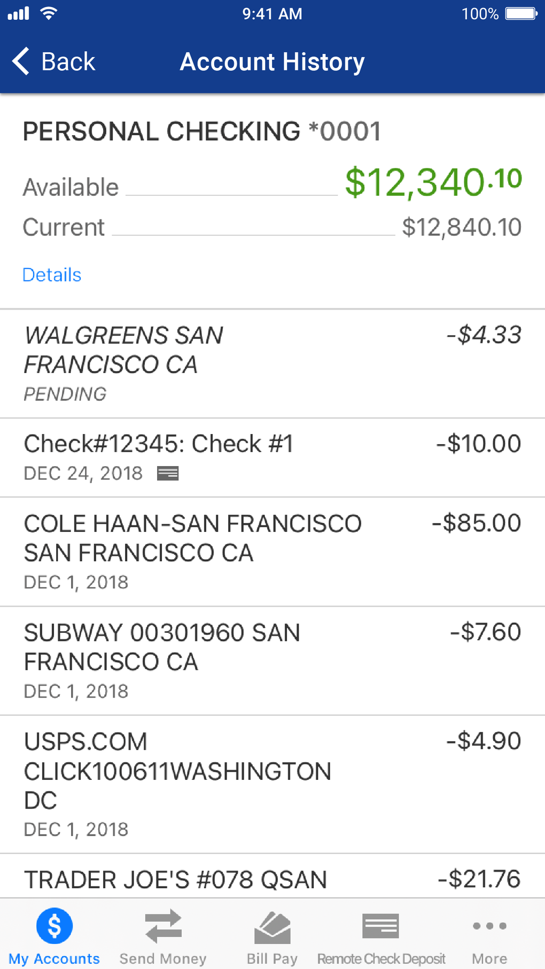Tap the available balance $12,340.10
The image size is (545, 969).
pos(433,183)
